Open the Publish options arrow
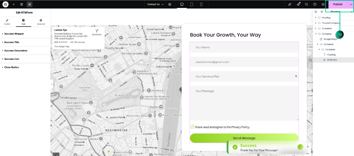 click(x=351, y=4)
